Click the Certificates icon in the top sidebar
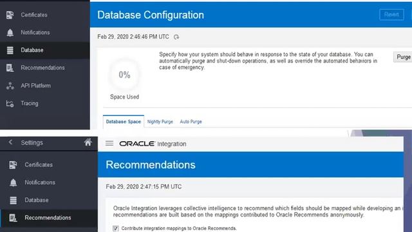412x232 pixels. click(x=10, y=15)
